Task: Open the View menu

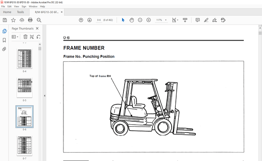Action: click(x=16, y=6)
